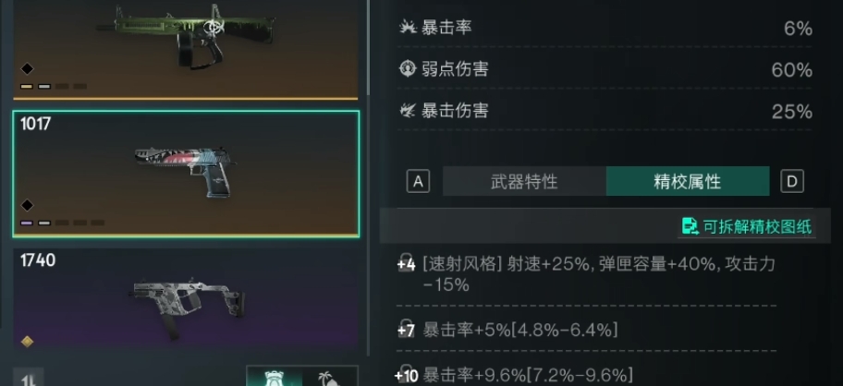The width and height of the screenshot is (843, 386).
Task: Click the black diamond marker on pistol card
Action: point(27,205)
